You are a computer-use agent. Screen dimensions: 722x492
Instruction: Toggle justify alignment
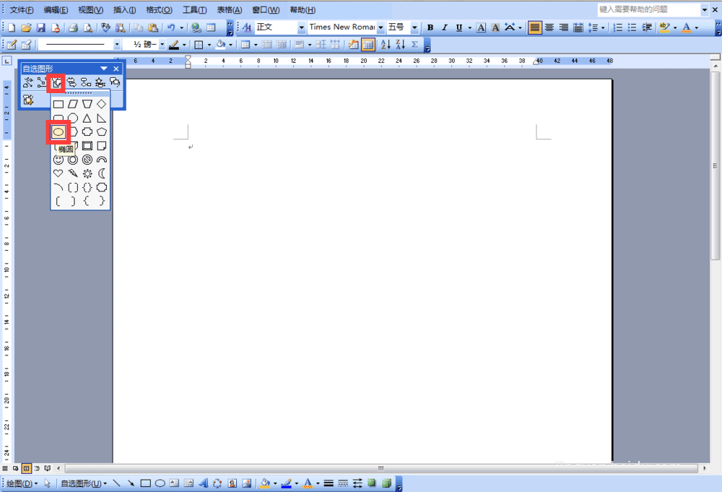pyautogui.click(x=534, y=27)
